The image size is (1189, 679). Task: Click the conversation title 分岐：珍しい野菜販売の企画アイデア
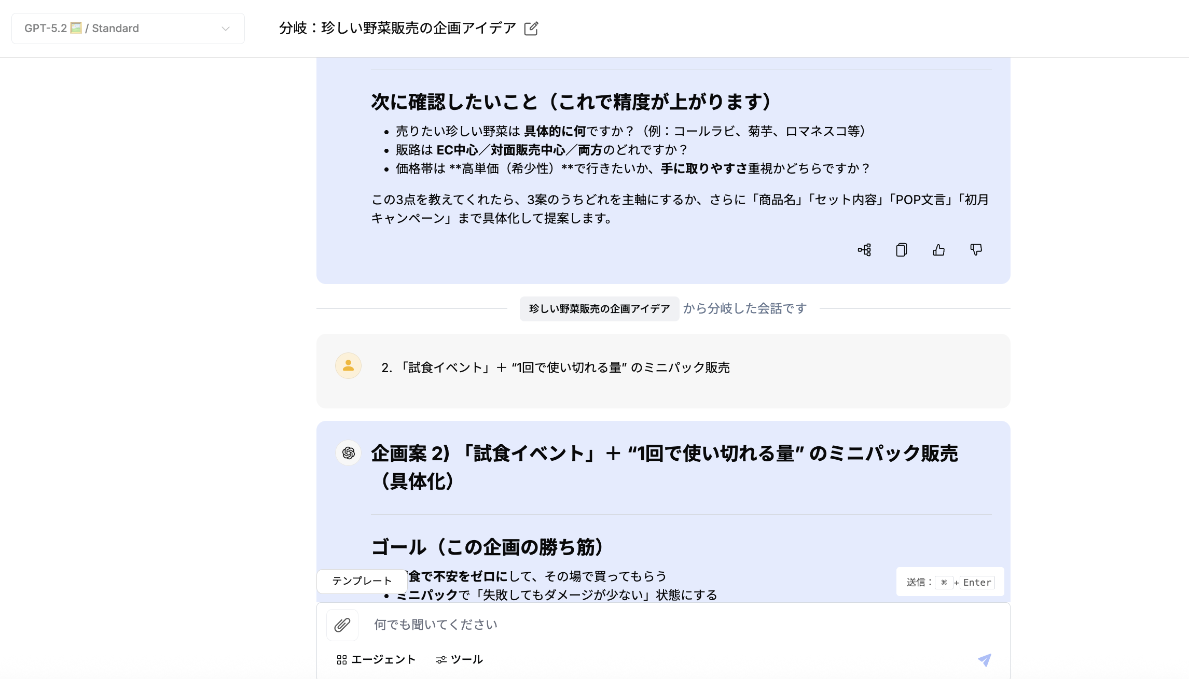(x=397, y=28)
